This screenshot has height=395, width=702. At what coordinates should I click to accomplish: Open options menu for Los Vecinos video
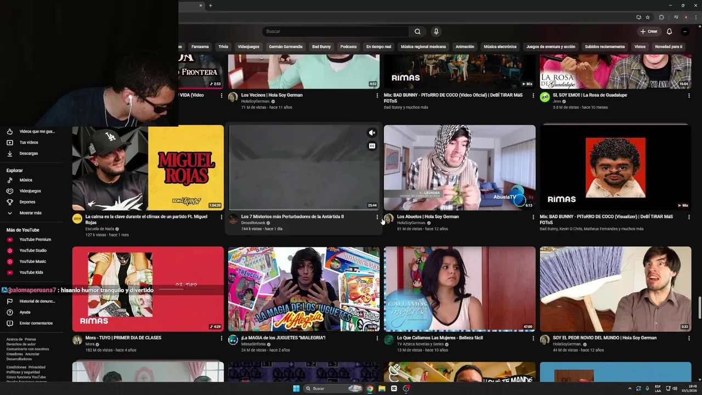(377, 95)
